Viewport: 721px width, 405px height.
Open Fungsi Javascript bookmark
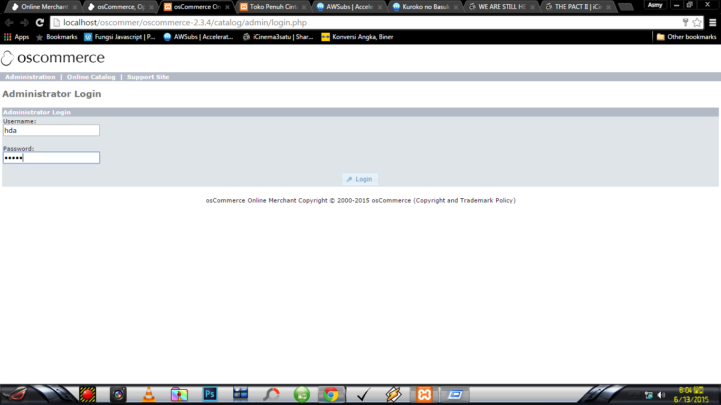click(x=120, y=37)
